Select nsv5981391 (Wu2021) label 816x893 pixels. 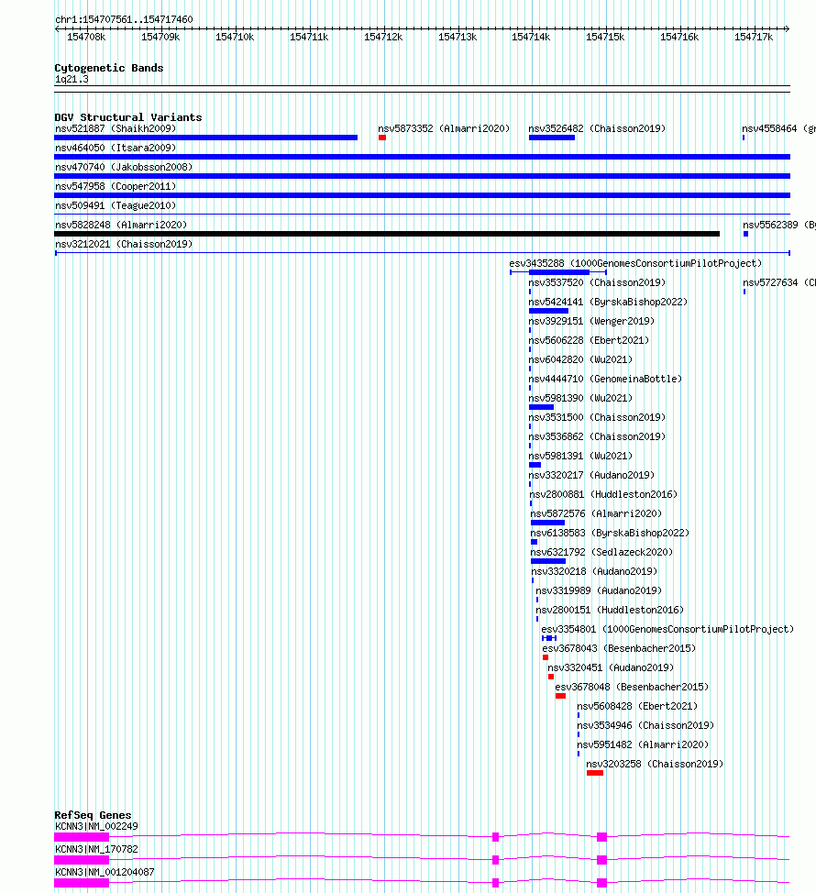(580, 457)
